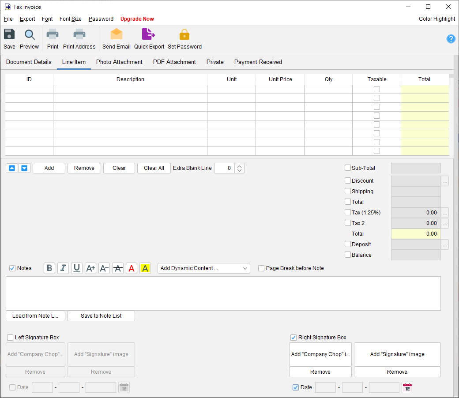This screenshot has height=398, width=459.
Task: Open the Color Highlight menu
Action: (x=437, y=19)
